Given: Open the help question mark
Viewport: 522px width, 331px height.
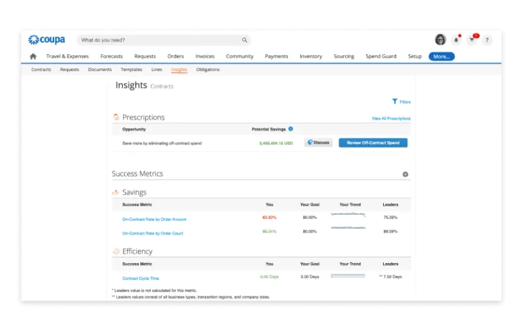Looking at the screenshot, I should coord(487,40).
